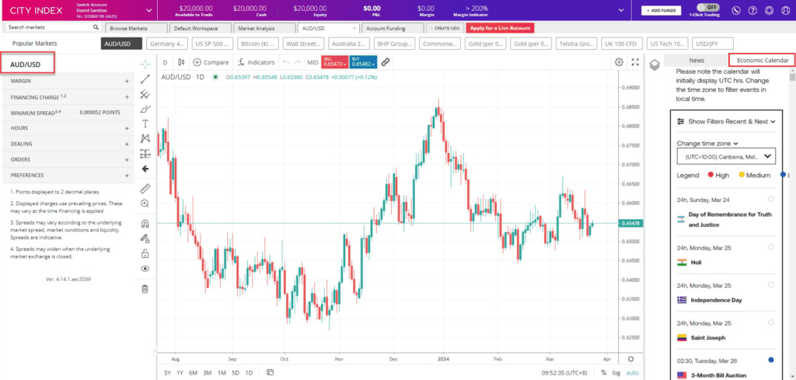Click the search magnifier icon
The width and height of the screenshot is (796, 380).
tap(96, 27)
